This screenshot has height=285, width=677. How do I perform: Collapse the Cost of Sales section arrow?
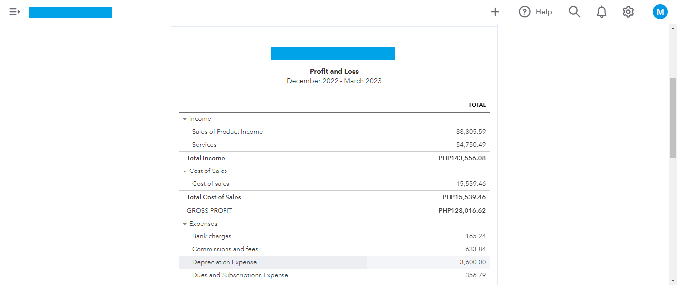tap(185, 171)
